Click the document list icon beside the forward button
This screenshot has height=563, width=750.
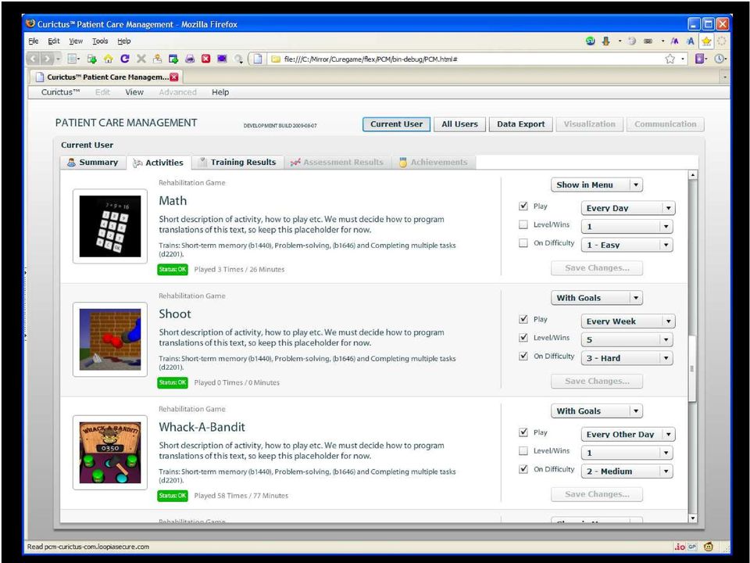73,59
